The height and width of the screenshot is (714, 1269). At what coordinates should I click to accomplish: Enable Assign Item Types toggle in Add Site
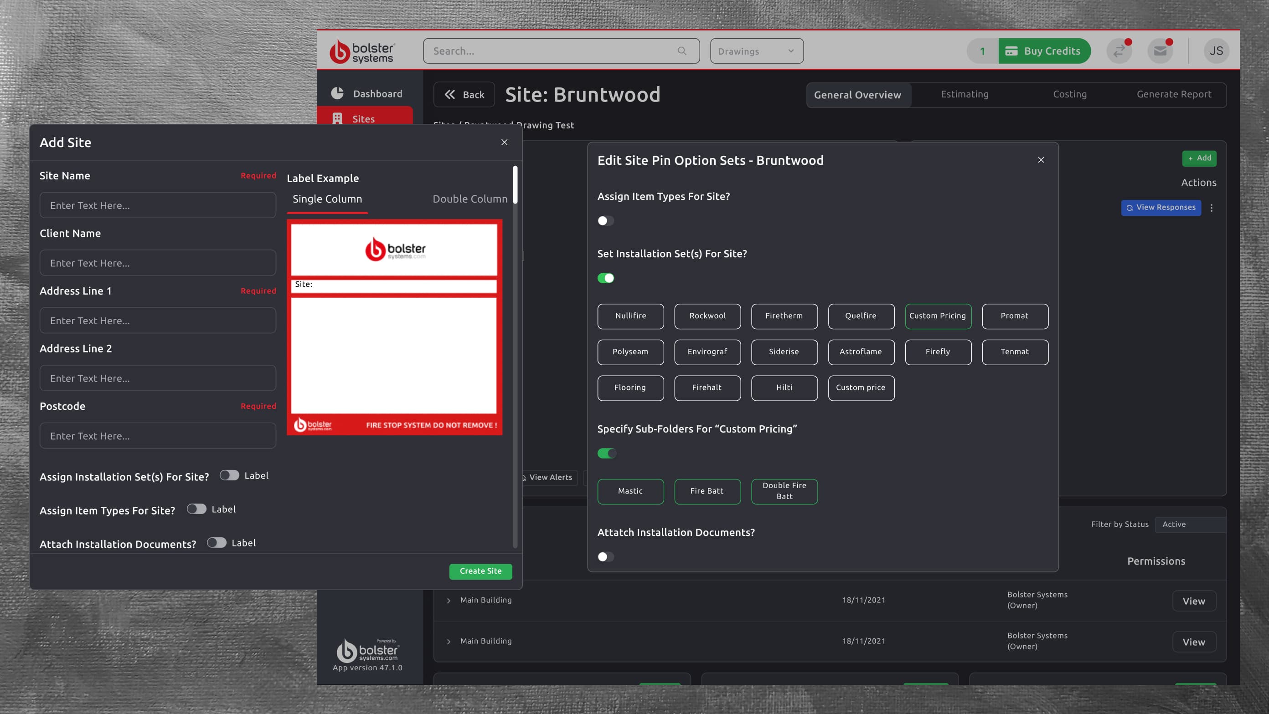tap(196, 508)
